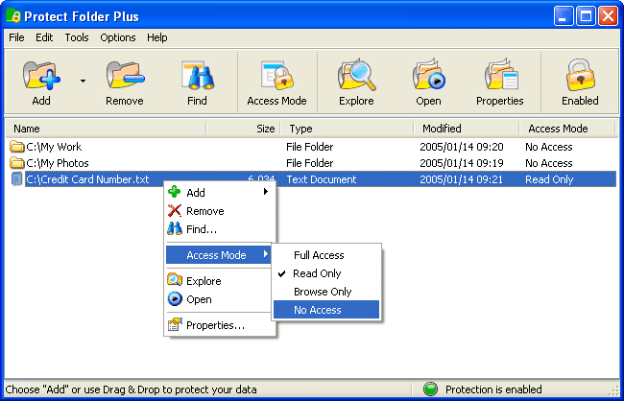Open the Tools menu
This screenshot has width=624, height=401.
(77, 37)
